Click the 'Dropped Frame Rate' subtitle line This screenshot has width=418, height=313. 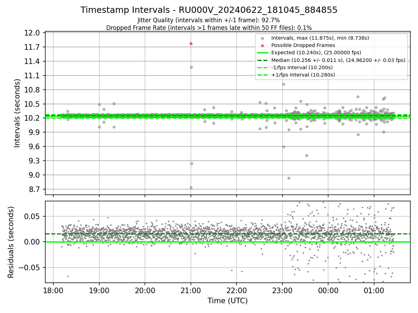(x=209, y=28)
